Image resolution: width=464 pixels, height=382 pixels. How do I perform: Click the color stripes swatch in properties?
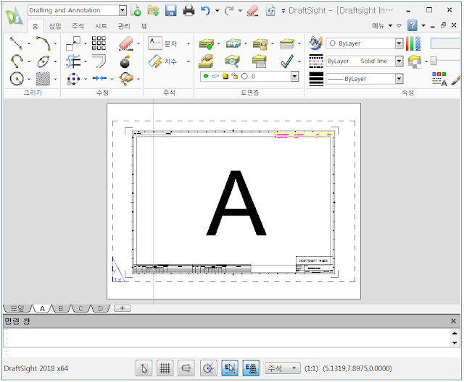[413, 43]
